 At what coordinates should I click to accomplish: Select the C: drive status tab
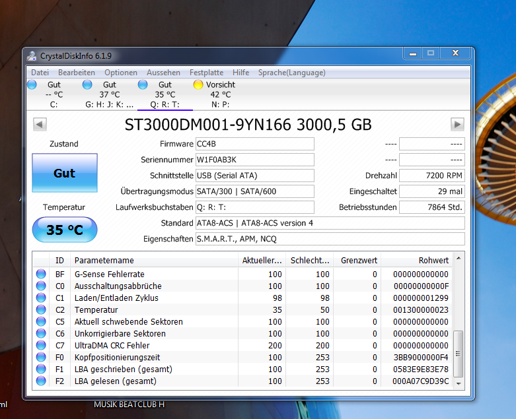[54, 94]
